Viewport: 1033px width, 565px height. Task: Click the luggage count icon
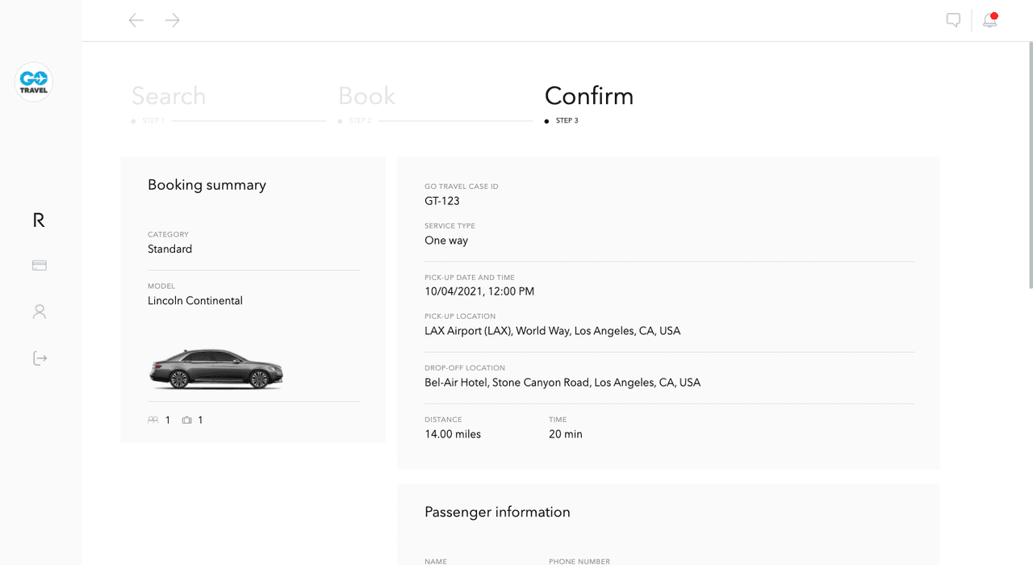click(x=187, y=420)
